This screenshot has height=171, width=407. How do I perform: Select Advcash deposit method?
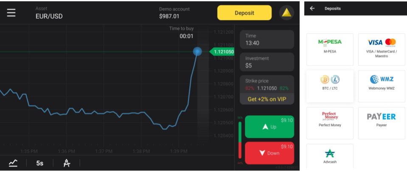click(x=330, y=157)
